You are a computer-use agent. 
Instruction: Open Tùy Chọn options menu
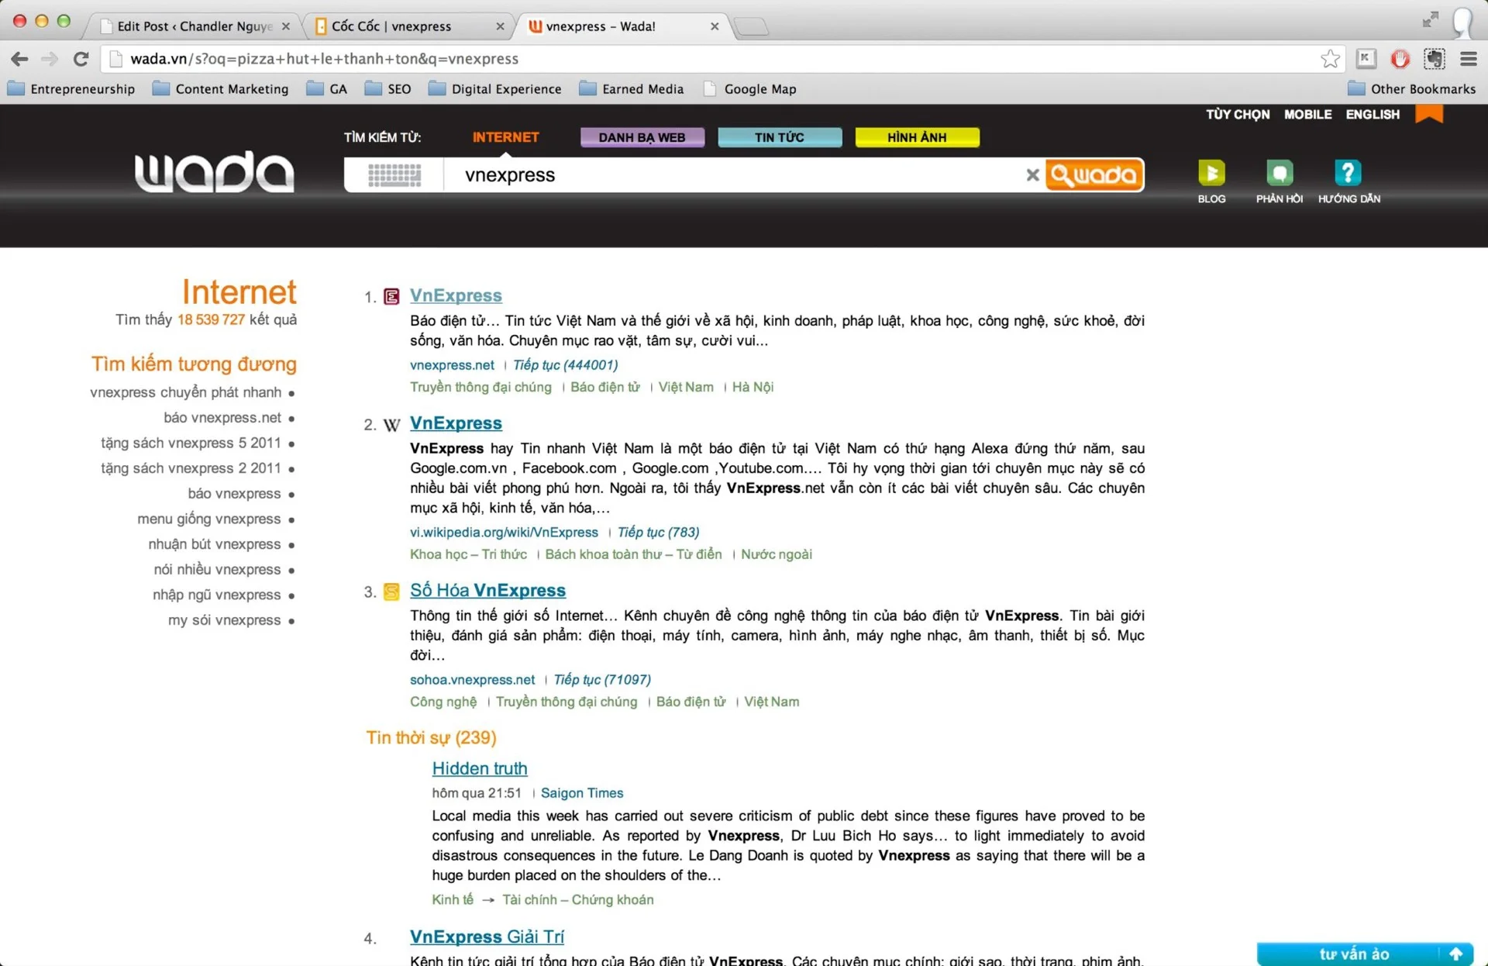1237,114
